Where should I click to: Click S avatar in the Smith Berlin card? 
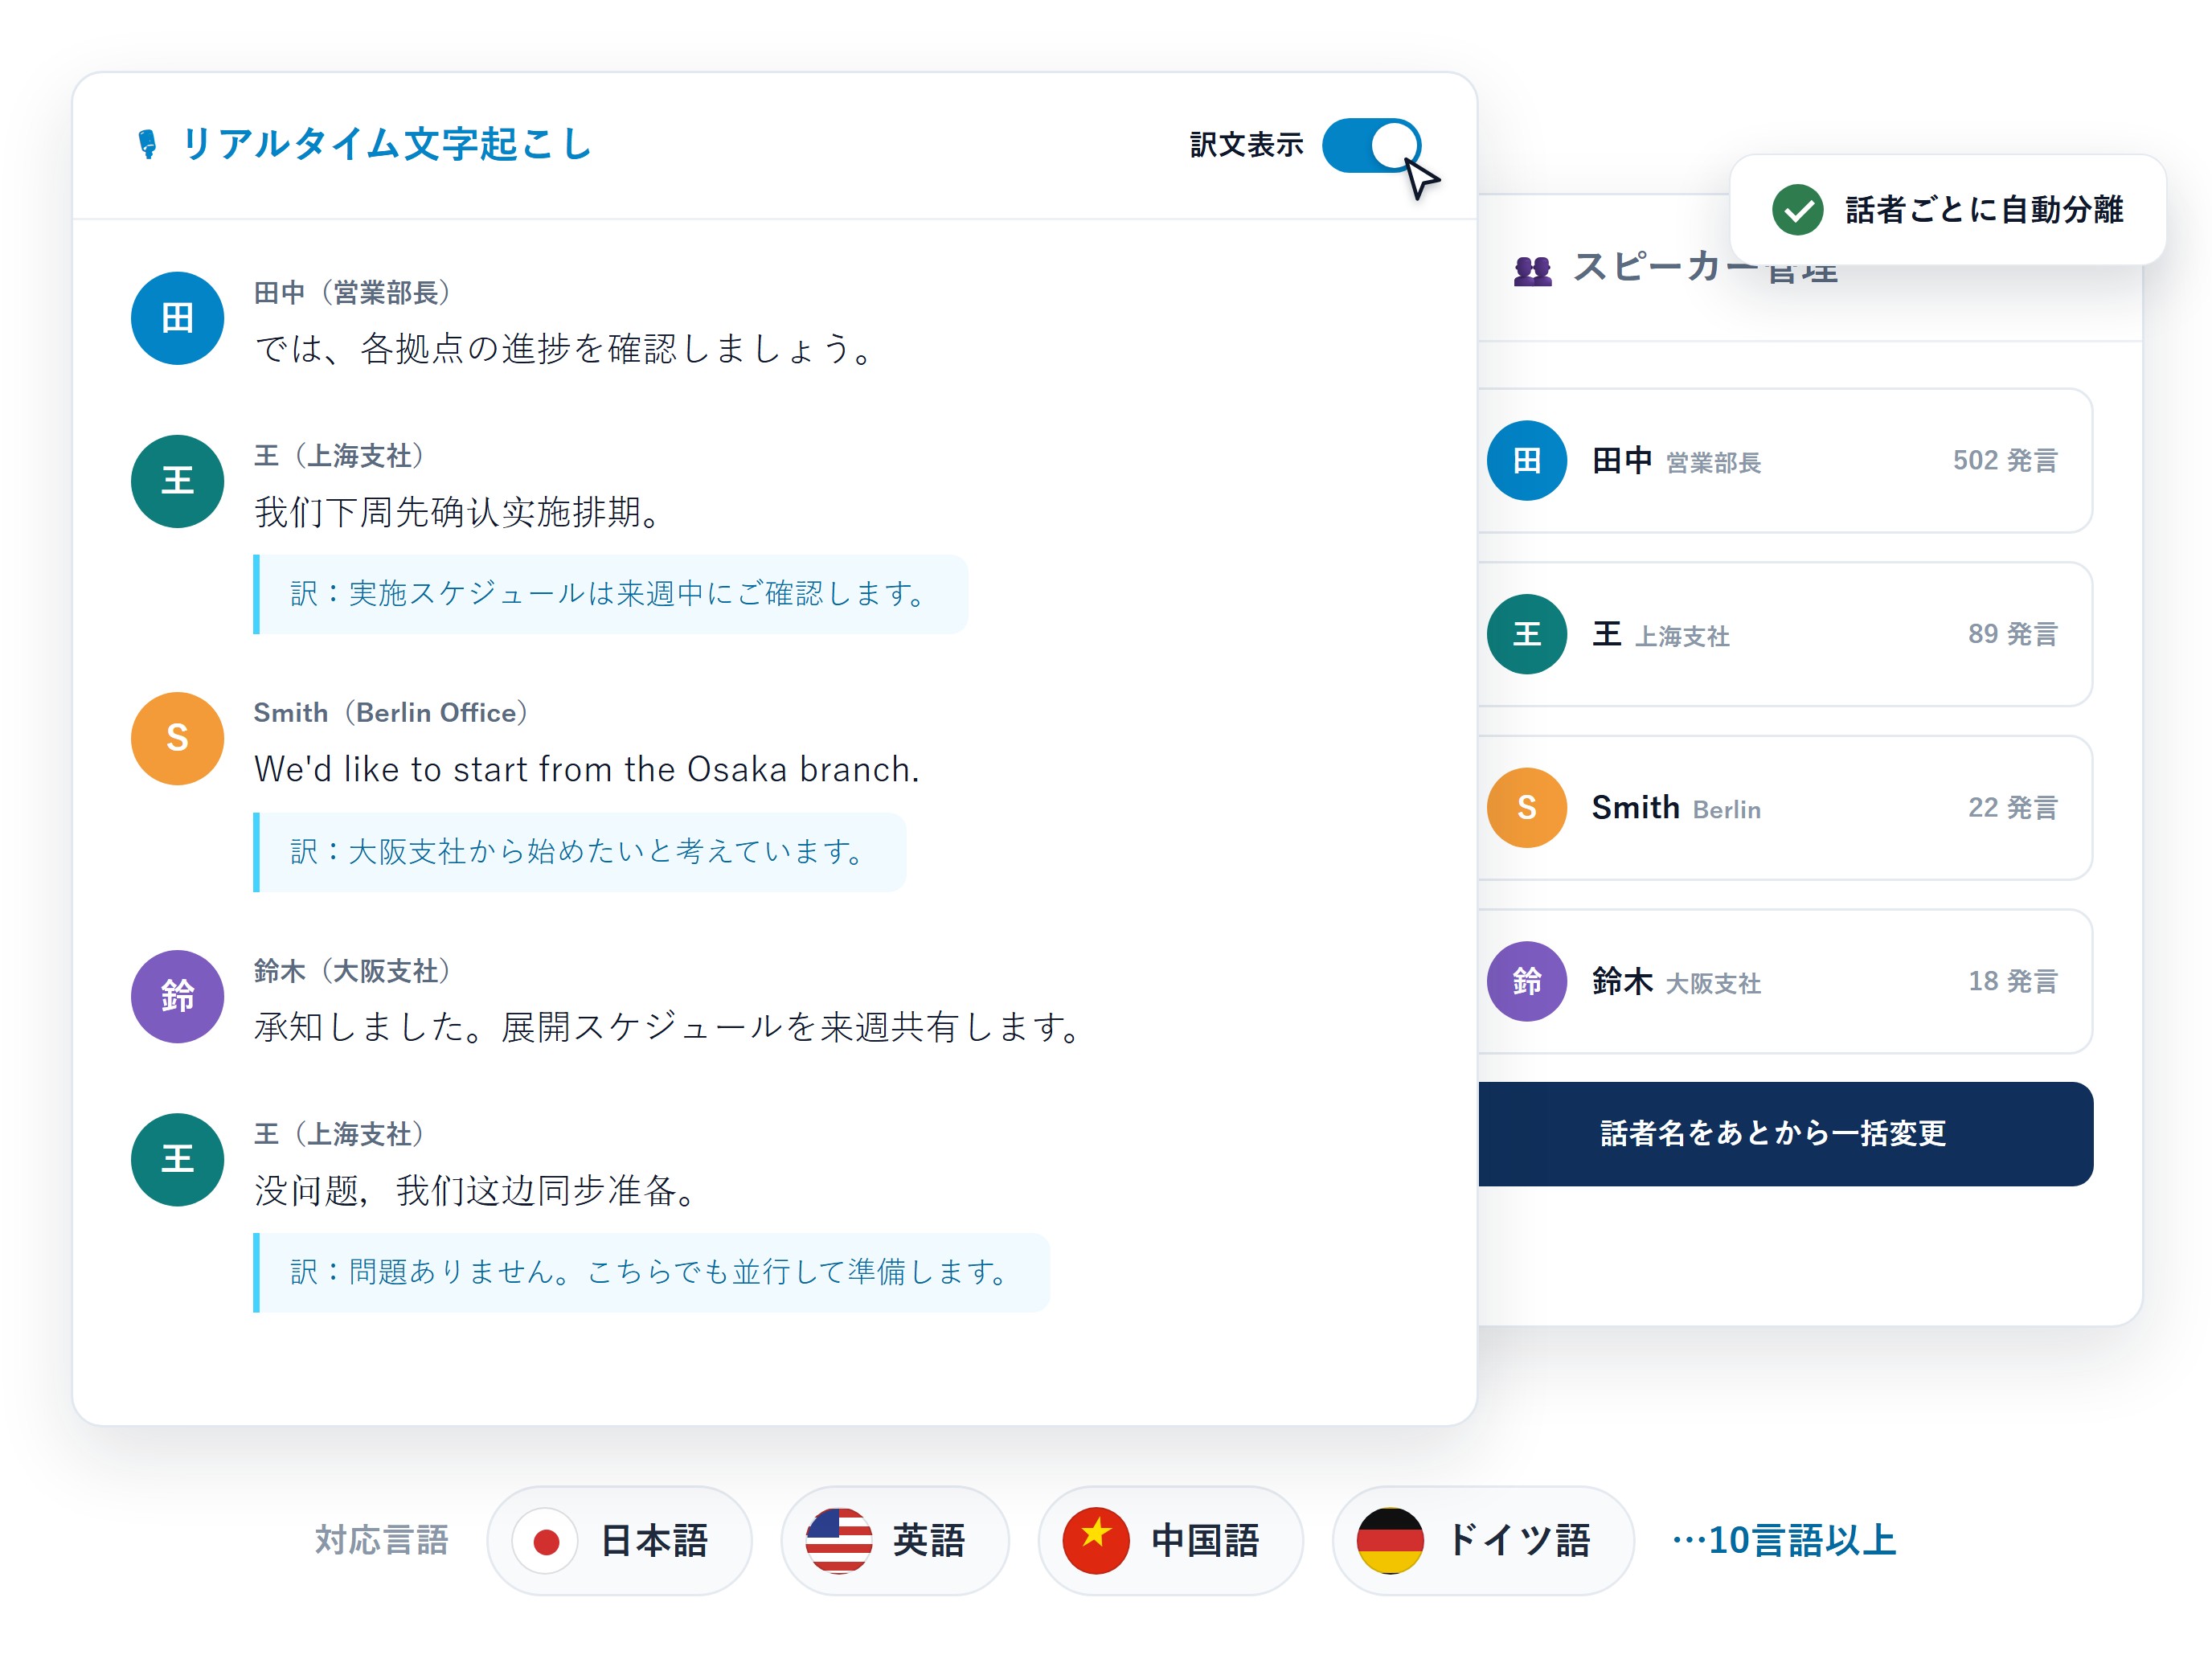click(x=1526, y=807)
